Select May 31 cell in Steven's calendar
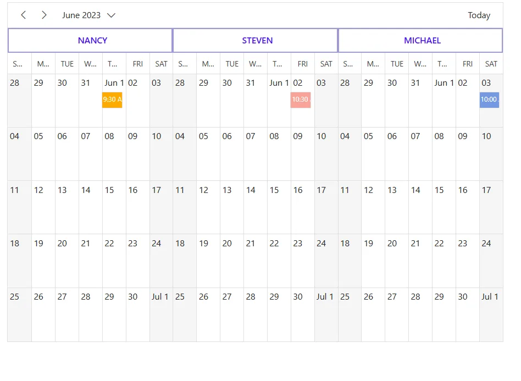The height and width of the screenshot is (381, 521). pos(256,101)
